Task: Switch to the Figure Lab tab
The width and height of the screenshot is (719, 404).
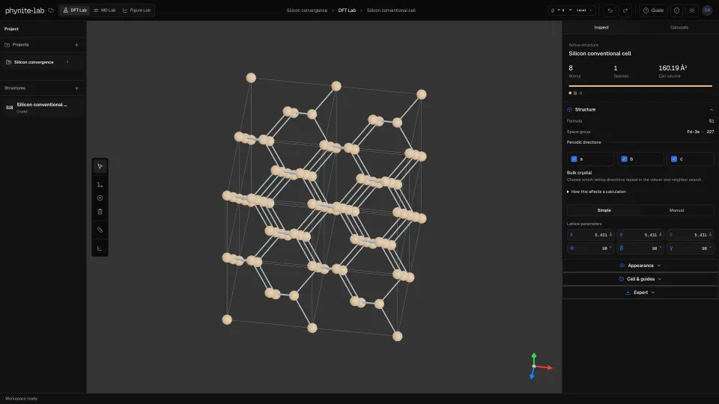Action: tap(136, 10)
